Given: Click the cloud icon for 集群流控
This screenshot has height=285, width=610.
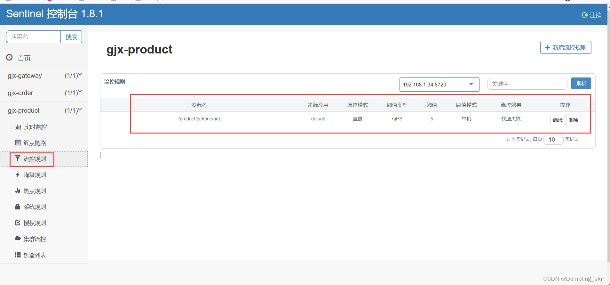Looking at the screenshot, I should pos(18,238).
